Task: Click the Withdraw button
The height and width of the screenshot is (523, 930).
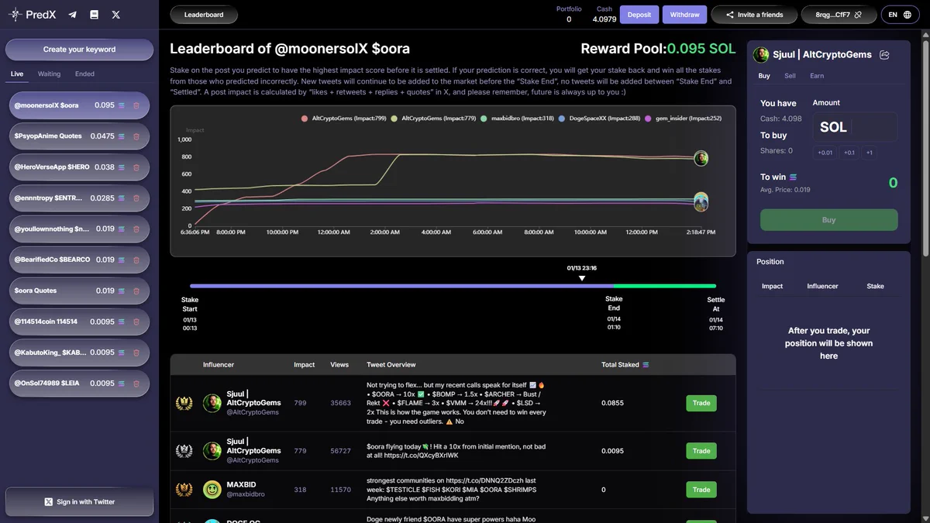Action: [684, 15]
